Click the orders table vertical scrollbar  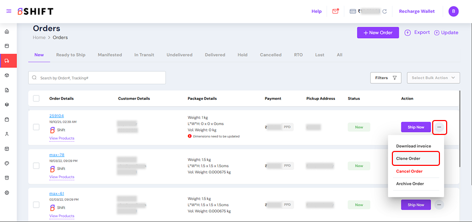(459, 124)
